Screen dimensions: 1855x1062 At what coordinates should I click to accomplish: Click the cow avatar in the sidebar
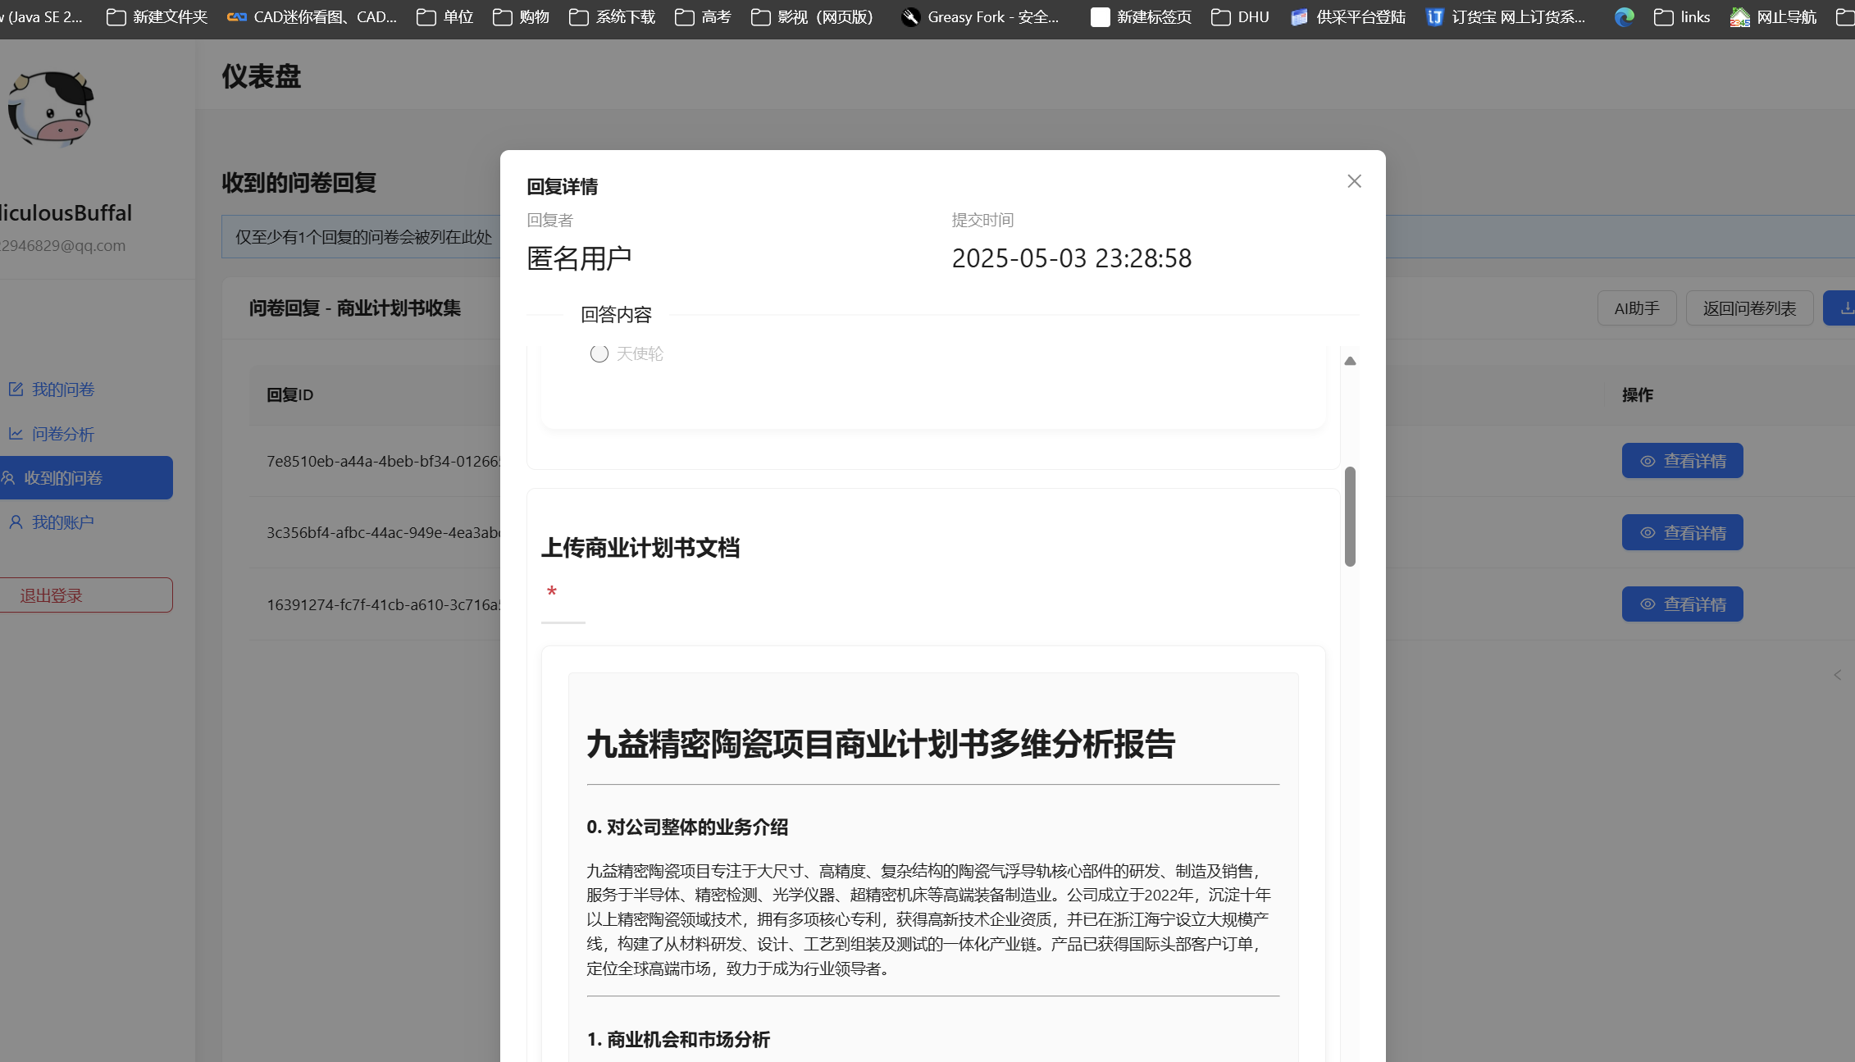pyautogui.click(x=49, y=107)
